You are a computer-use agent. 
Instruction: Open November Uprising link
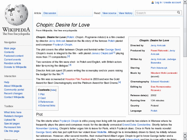pos(47,128)
